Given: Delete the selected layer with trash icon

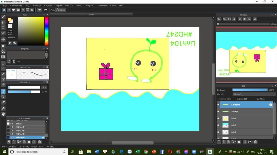Looking at the screenshot, I should [x=255, y=142].
